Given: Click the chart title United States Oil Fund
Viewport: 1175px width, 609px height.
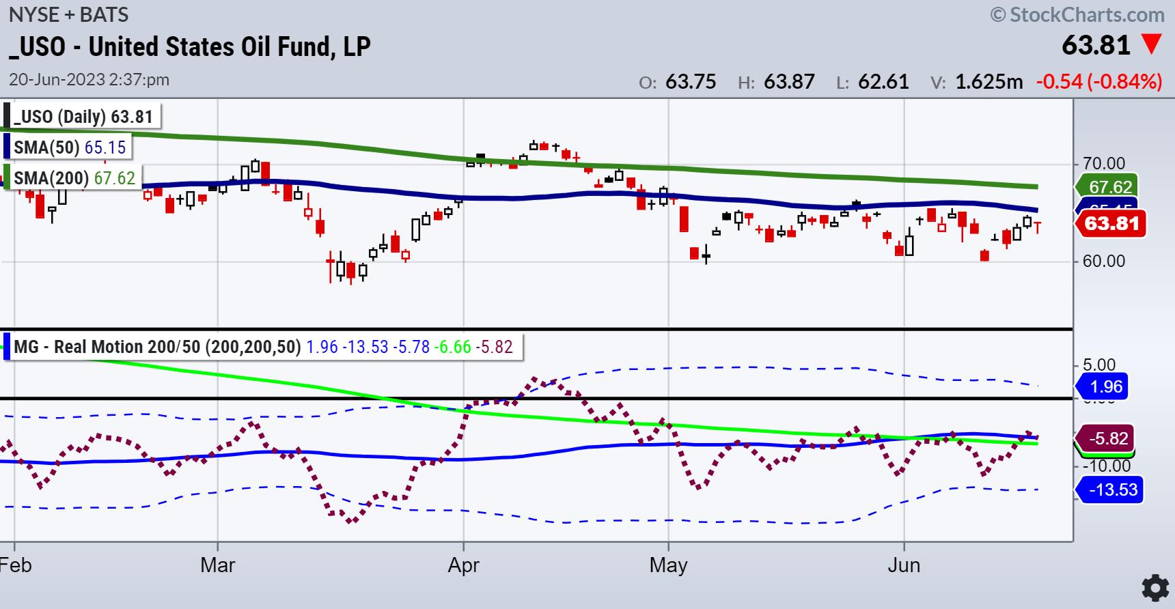Looking at the screenshot, I should click(190, 46).
